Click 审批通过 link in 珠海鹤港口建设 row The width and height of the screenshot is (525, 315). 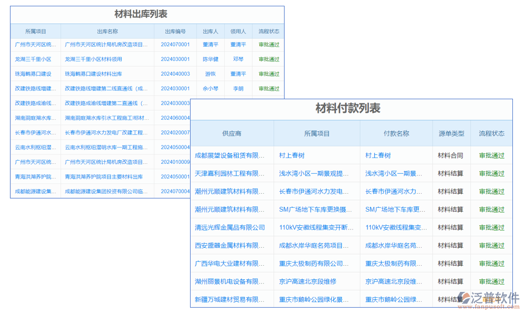click(269, 74)
